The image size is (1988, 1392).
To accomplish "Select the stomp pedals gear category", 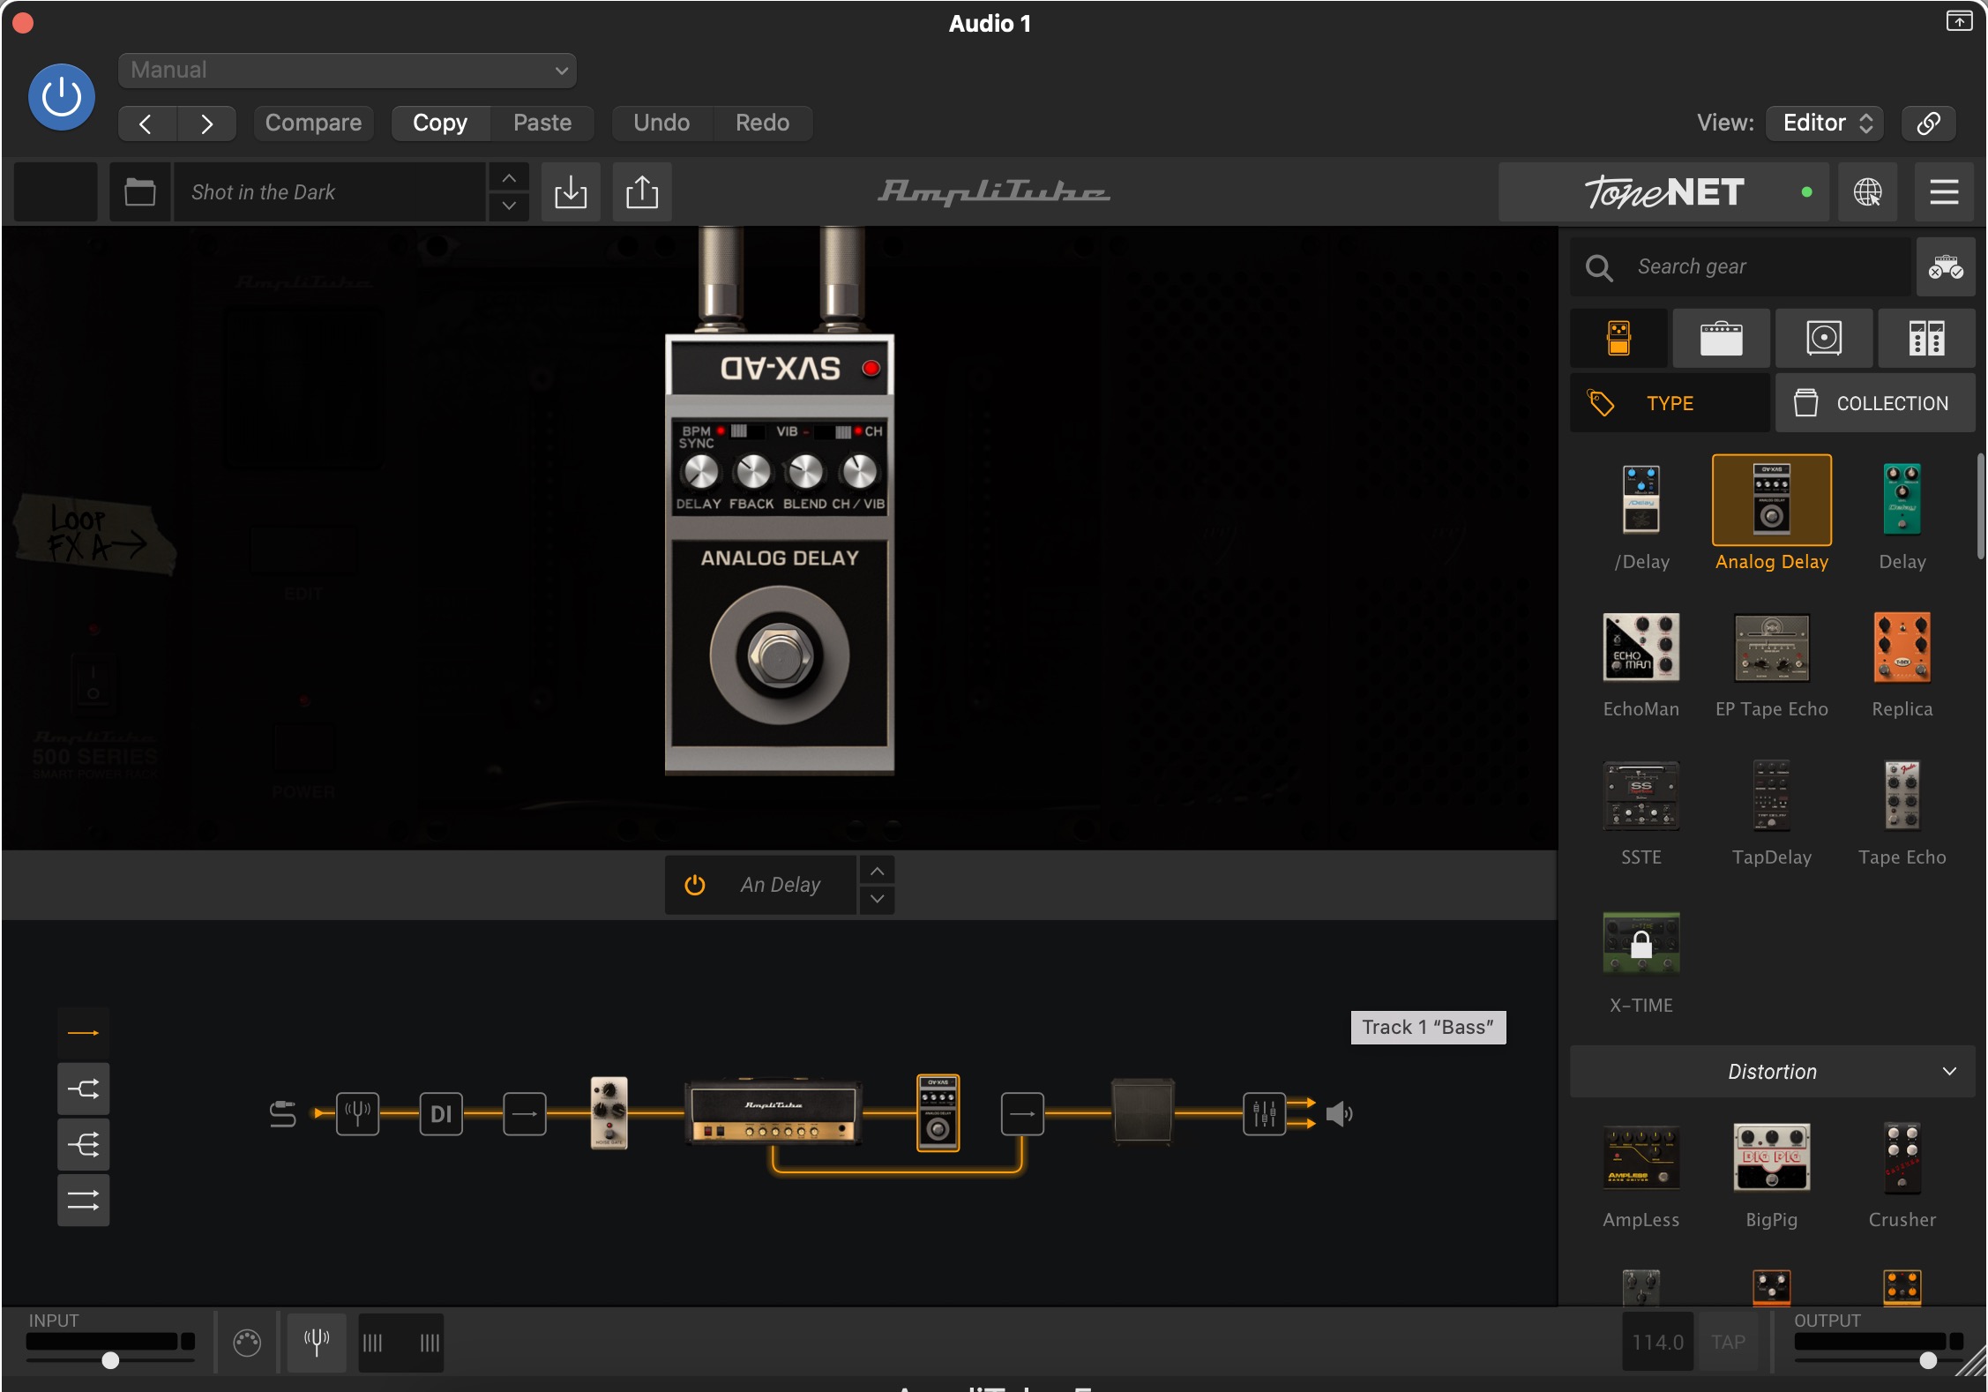I will click(1618, 339).
